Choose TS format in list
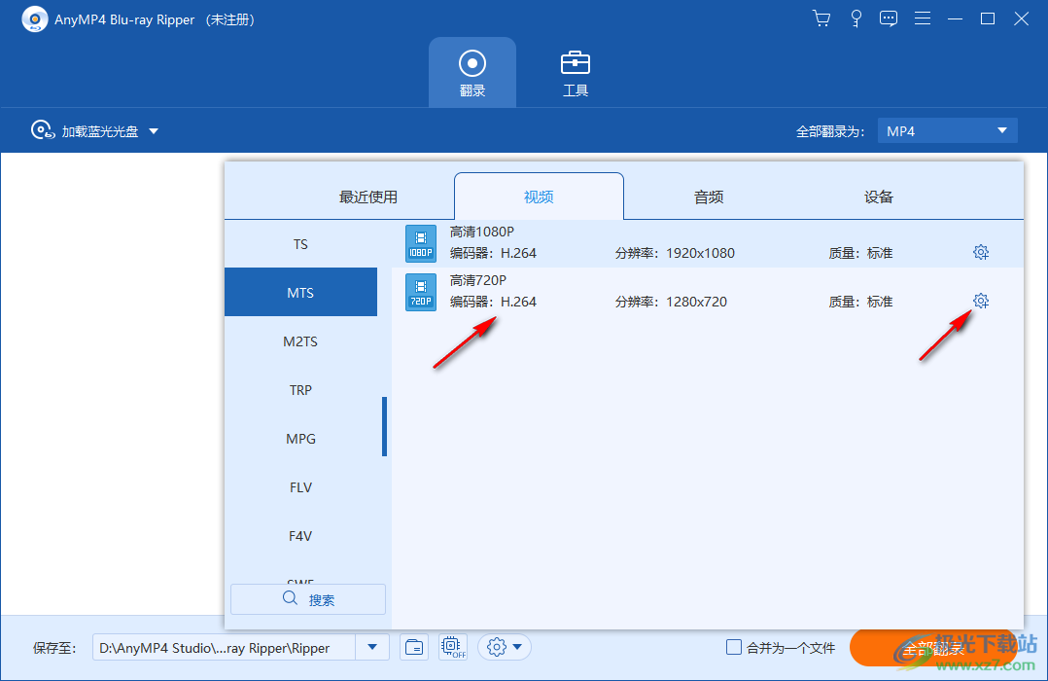1048x681 pixels. (300, 244)
